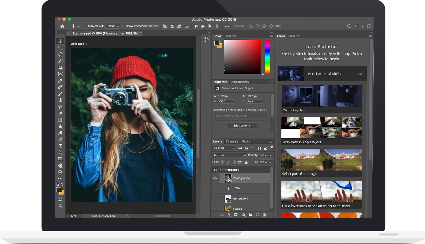Select the Dodge tool
The width and height of the screenshot is (425, 244).
pyautogui.click(x=60, y=133)
